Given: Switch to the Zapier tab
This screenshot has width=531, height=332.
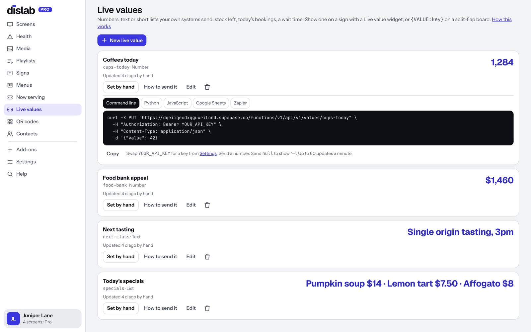Looking at the screenshot, I should 240,103.
